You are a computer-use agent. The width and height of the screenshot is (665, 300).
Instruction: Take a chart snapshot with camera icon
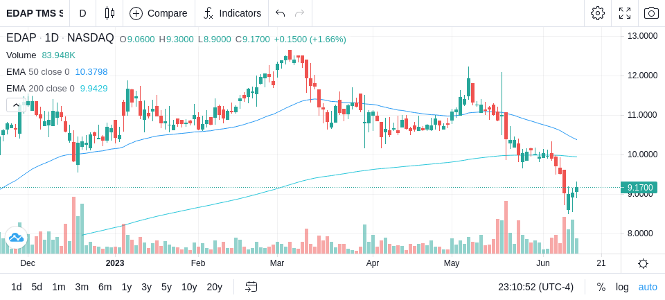[651, 13]
